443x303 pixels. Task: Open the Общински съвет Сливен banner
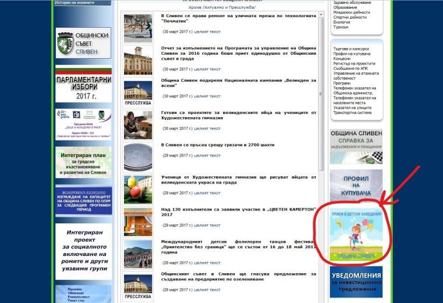(83, 43)
